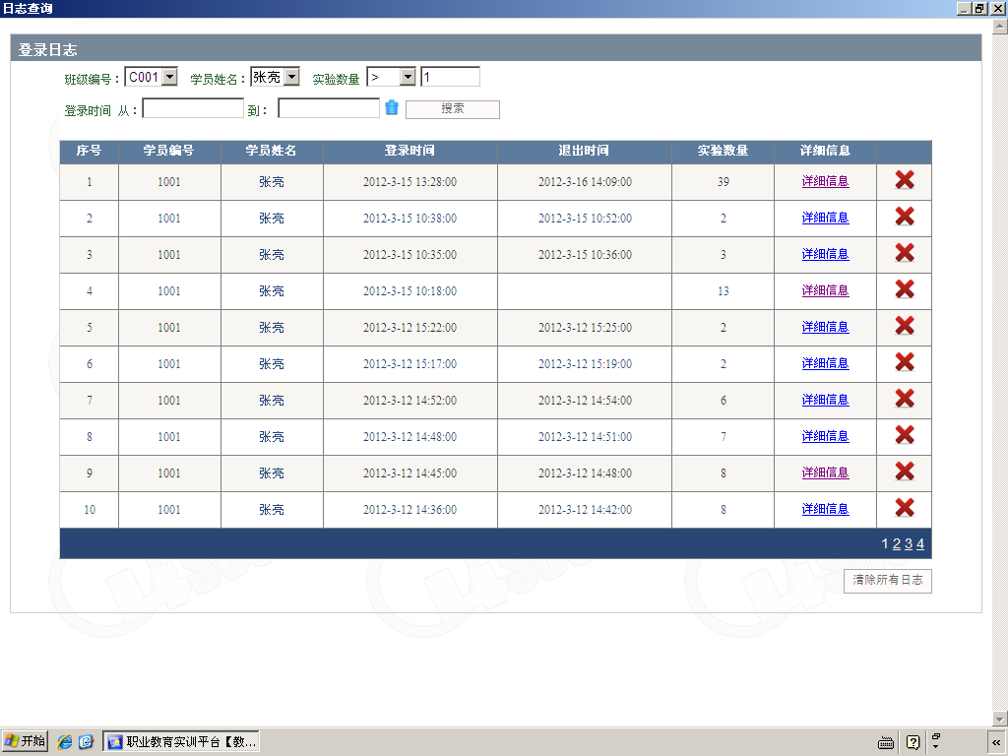Click the 搜索 search button
This screenshot has height=756, width=1008.
click(x=453, y=108)
